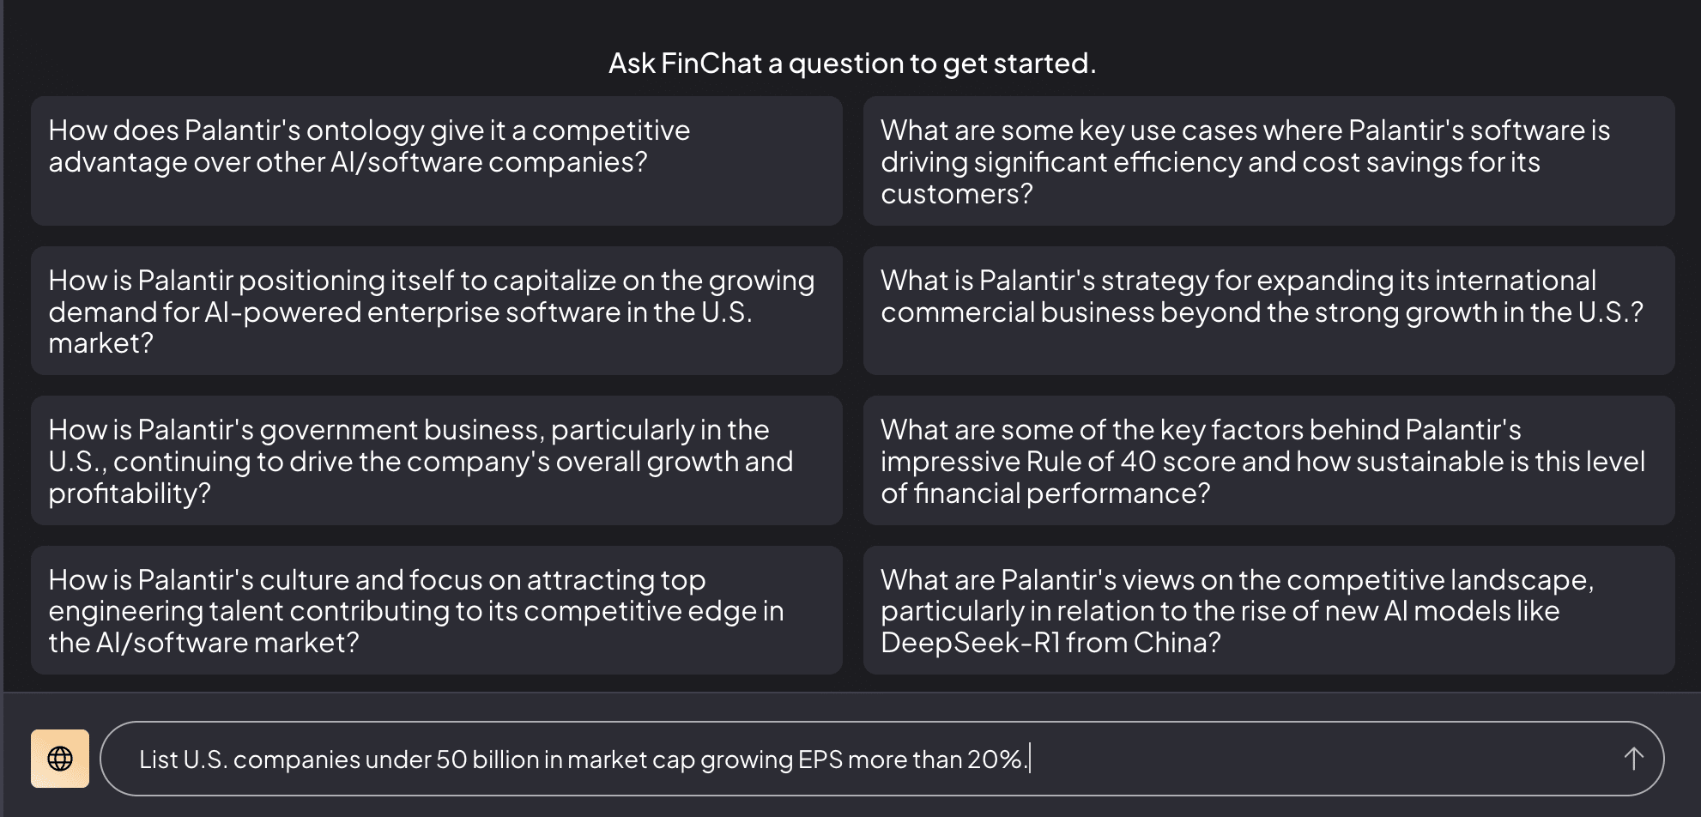Click the 'Ask FinChat a question' heading
1701x817 pixels.
[x=851, y=64]
